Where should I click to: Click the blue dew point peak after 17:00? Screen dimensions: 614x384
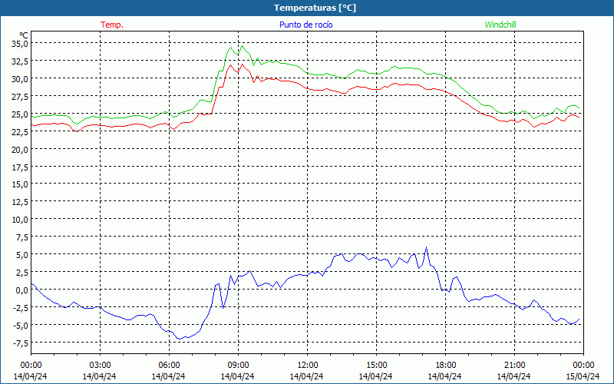(x=426, y=247)
